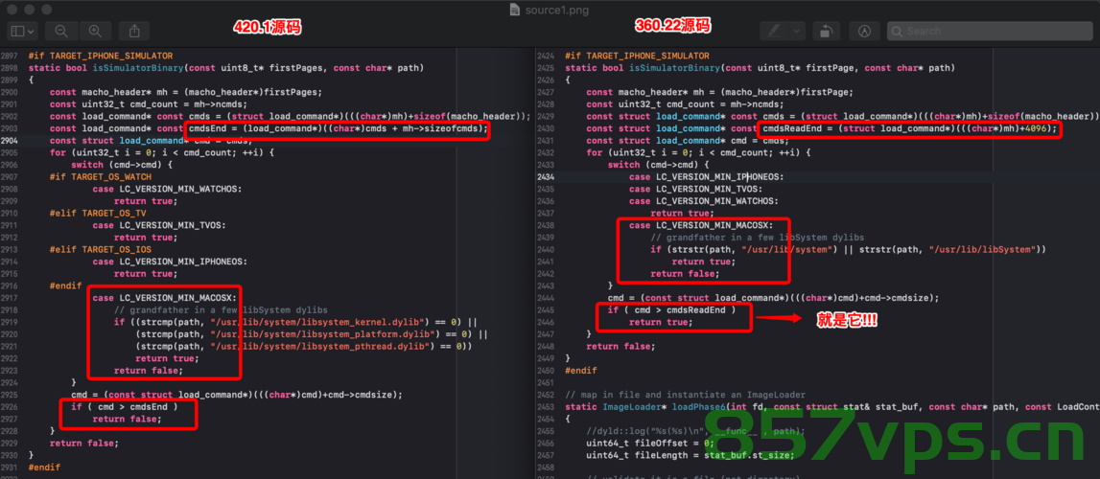Minimize the source1.png window
1100x479 pixels.
[x=30, y=10]
